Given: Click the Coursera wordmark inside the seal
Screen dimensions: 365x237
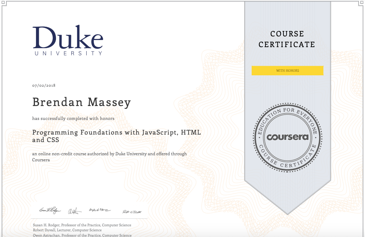Looking at the screenshot, I should [288, 137].
